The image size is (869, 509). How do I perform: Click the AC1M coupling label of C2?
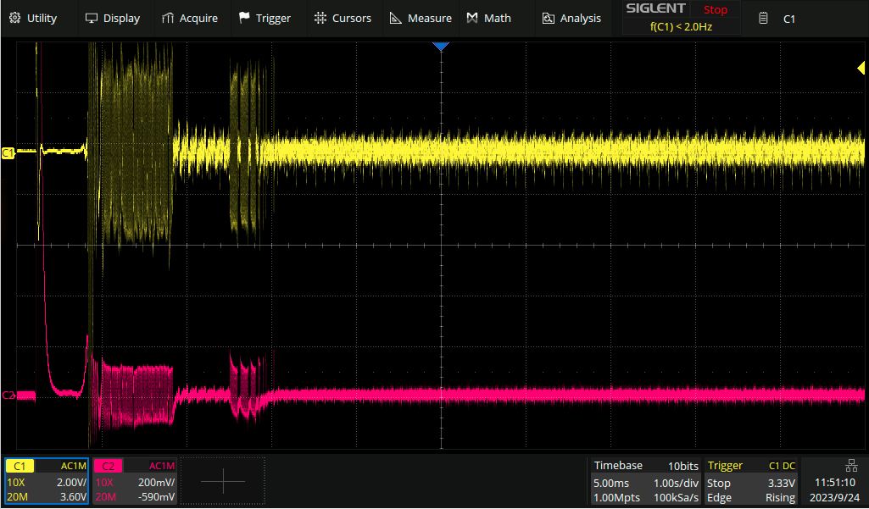(x=162, y=467)
